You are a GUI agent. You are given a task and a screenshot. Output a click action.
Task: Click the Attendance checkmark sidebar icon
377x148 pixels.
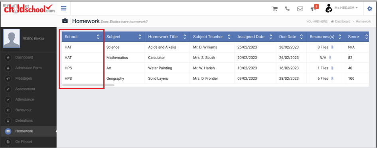click(x=8, y=99)
